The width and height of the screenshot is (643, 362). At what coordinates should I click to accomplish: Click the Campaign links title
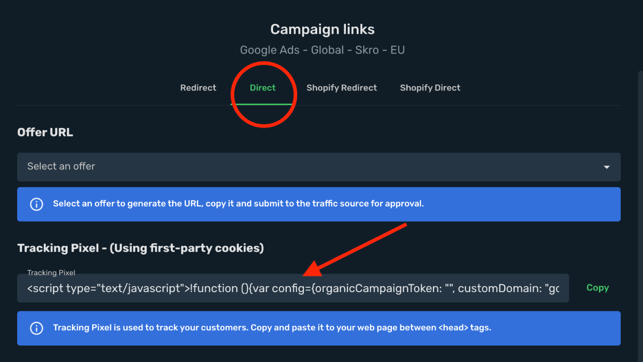(322, 29)
